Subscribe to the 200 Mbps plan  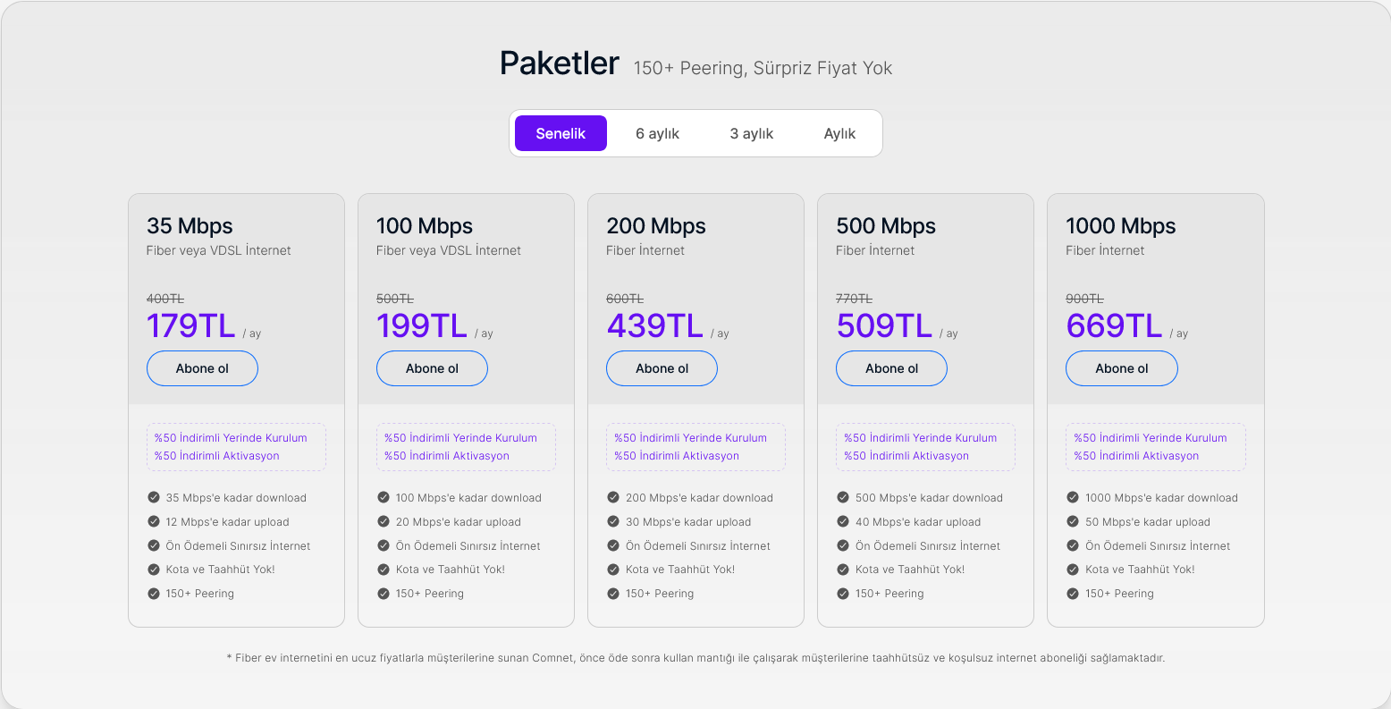pyautogui.click(x=662, y=368)
